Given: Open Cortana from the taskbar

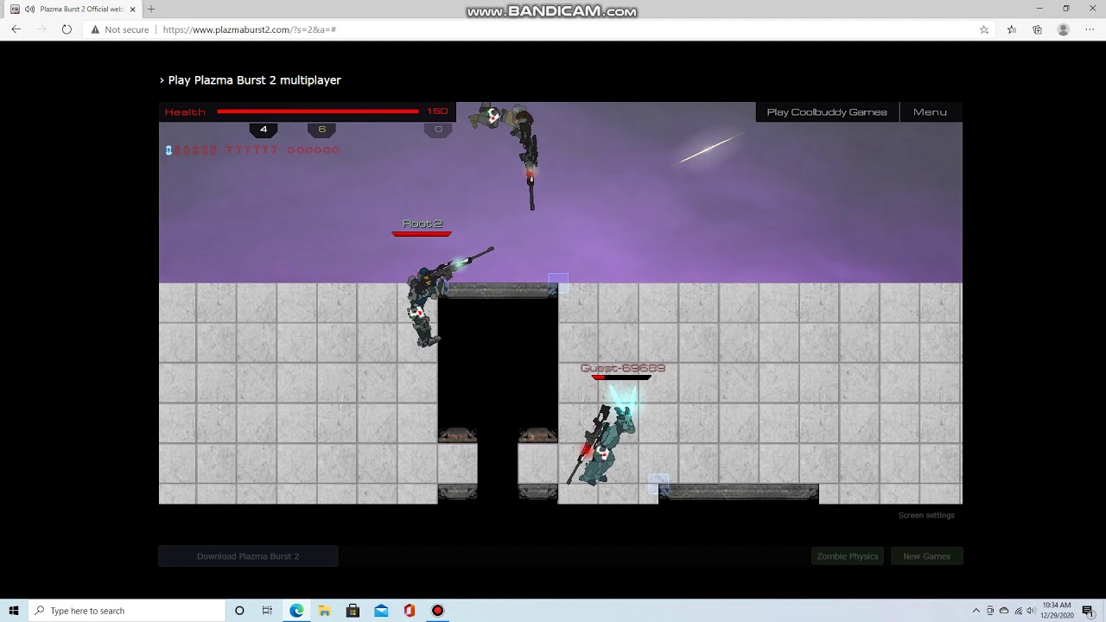Looking at the screenshot, I should pos(239,611).
